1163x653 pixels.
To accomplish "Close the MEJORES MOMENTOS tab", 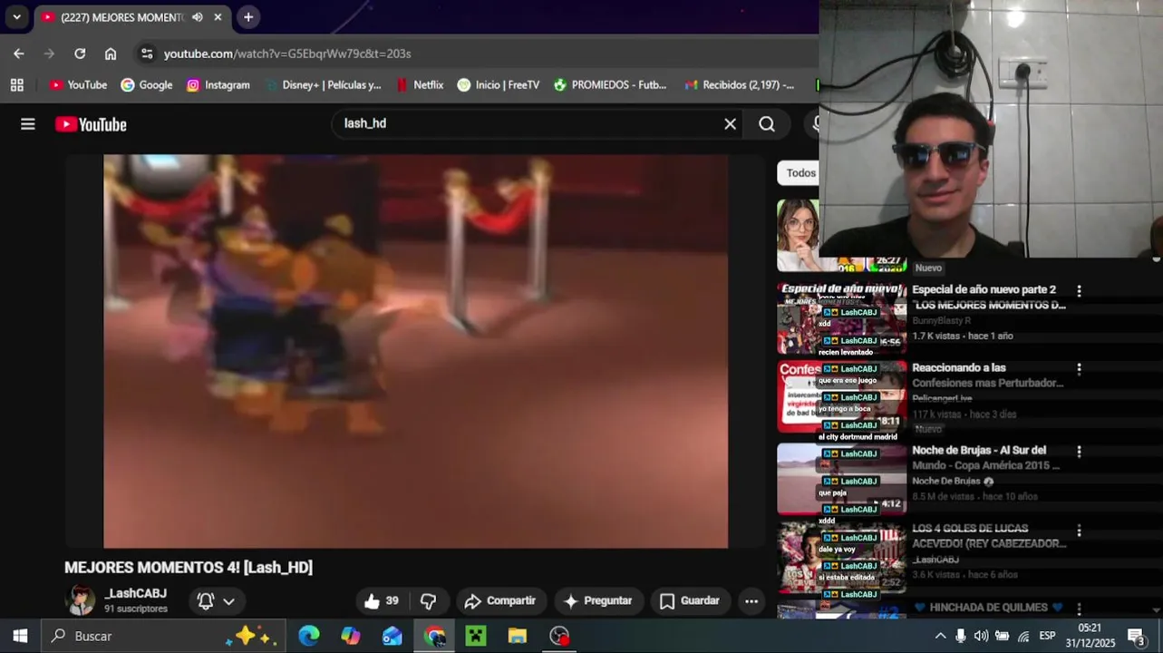I will [x=218, y=17].
